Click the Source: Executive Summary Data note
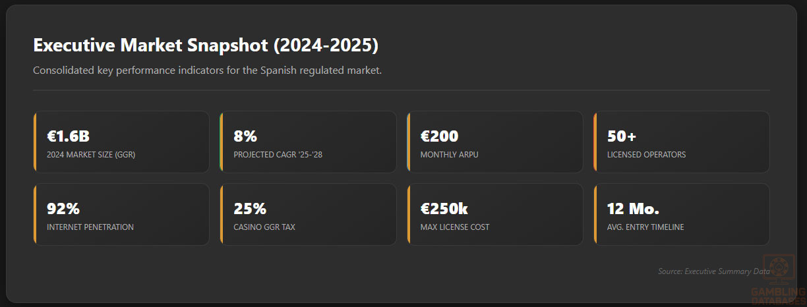This screenshot has width=807, height=307. (x=713, y=271)
